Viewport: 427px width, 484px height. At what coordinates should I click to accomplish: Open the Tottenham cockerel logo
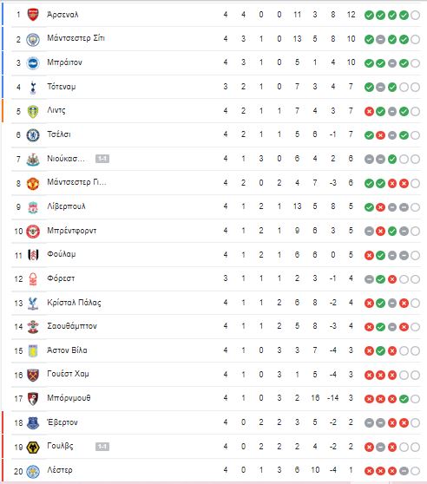click(x=33, y=87)
